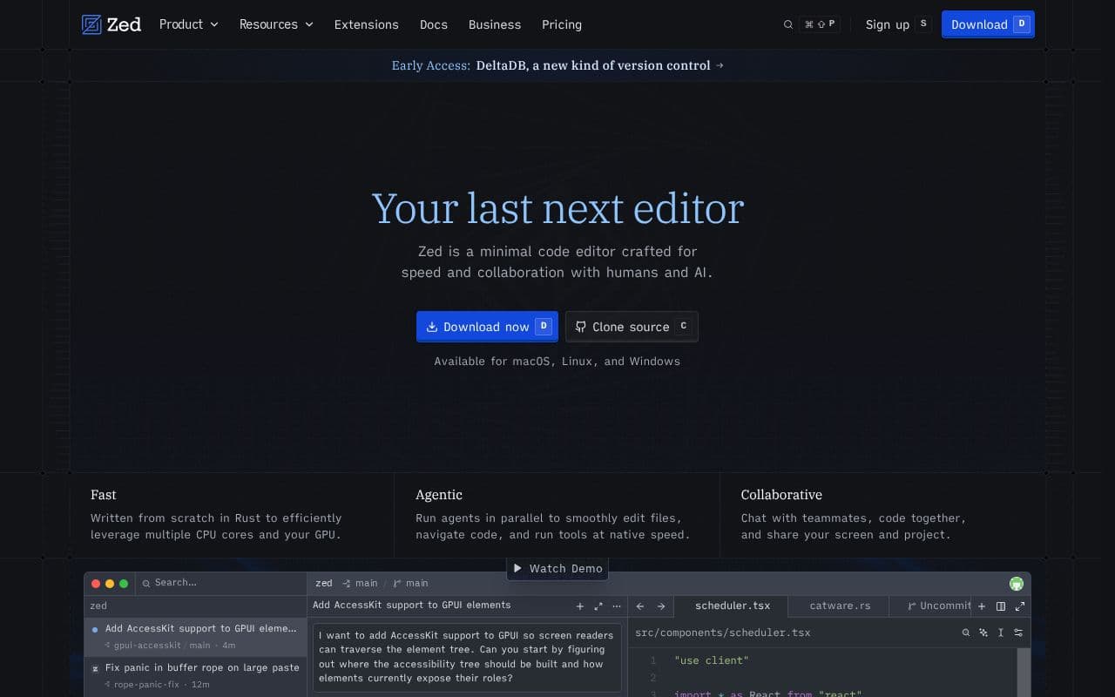Click the Zed logo in the header

[111, 24]
